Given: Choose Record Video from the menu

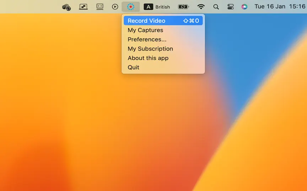Looking at the screenshot, I should (x=163, y=21).
